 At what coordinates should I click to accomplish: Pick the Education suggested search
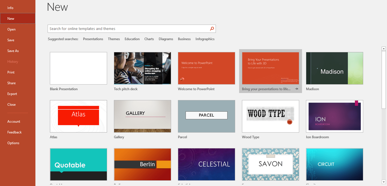point(132,39)
